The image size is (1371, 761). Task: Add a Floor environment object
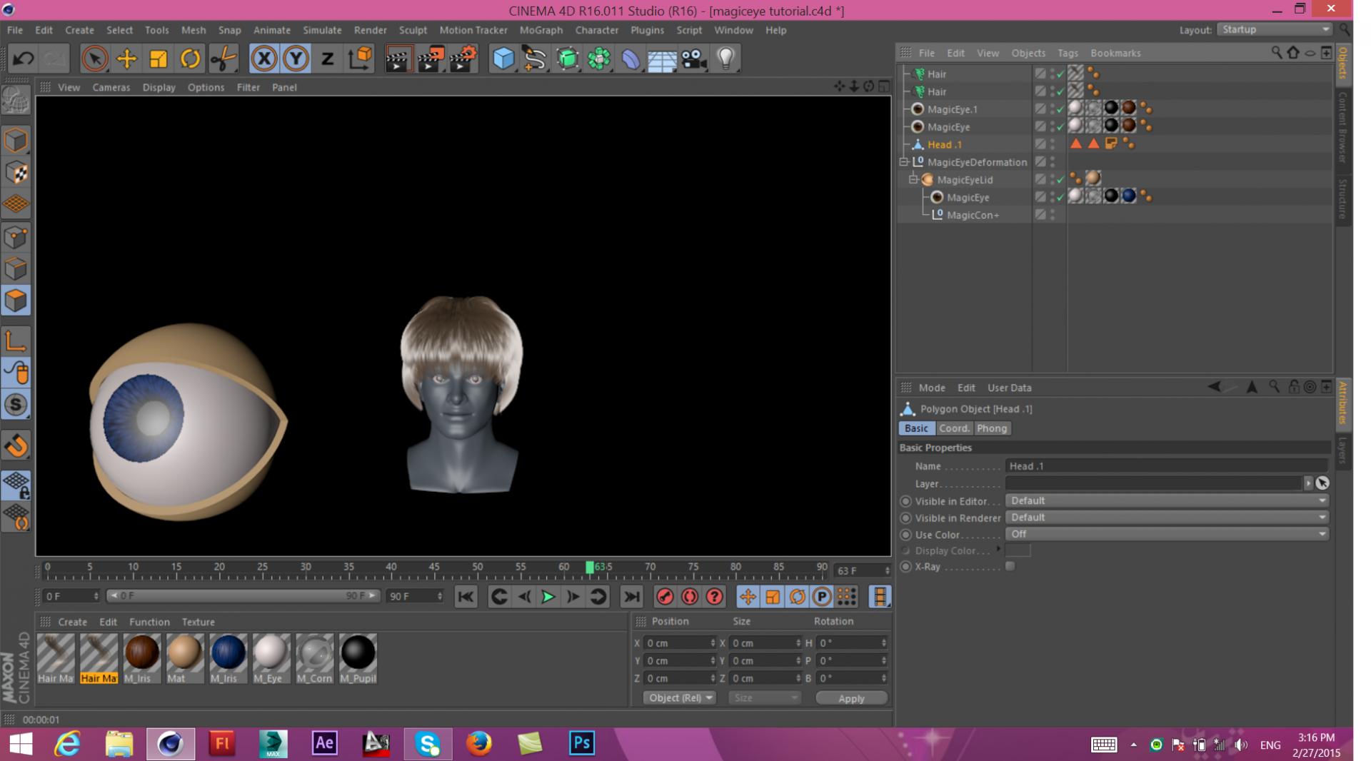[662, 59]
